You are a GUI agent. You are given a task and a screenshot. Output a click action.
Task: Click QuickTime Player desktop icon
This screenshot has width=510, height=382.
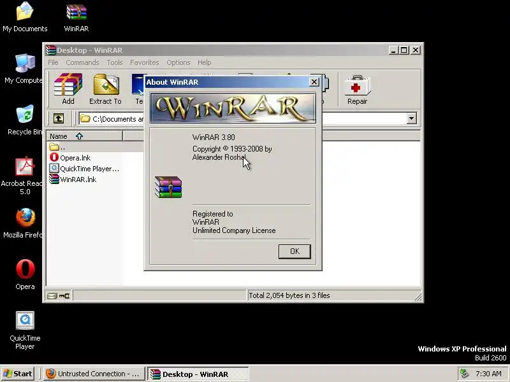pos(25,330)
